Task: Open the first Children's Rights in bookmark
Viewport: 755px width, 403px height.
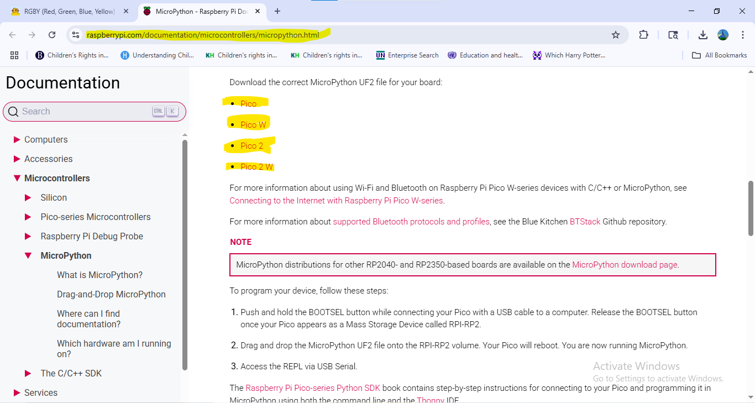Action: (x=72, y=55)
